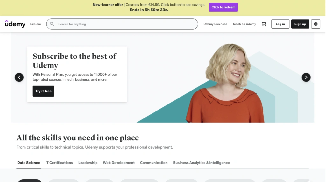Click the Log in button
326x182 pixels.
pos(280,24)
